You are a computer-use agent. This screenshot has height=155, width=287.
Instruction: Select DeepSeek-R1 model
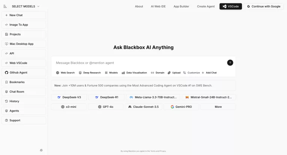[x=106, y=97]
